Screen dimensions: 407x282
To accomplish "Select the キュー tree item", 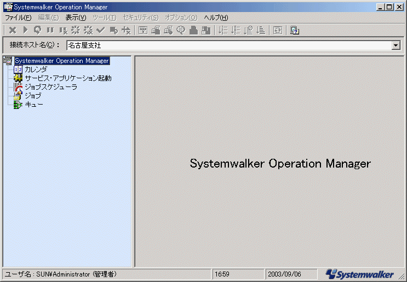I will (x=34, y=105).
